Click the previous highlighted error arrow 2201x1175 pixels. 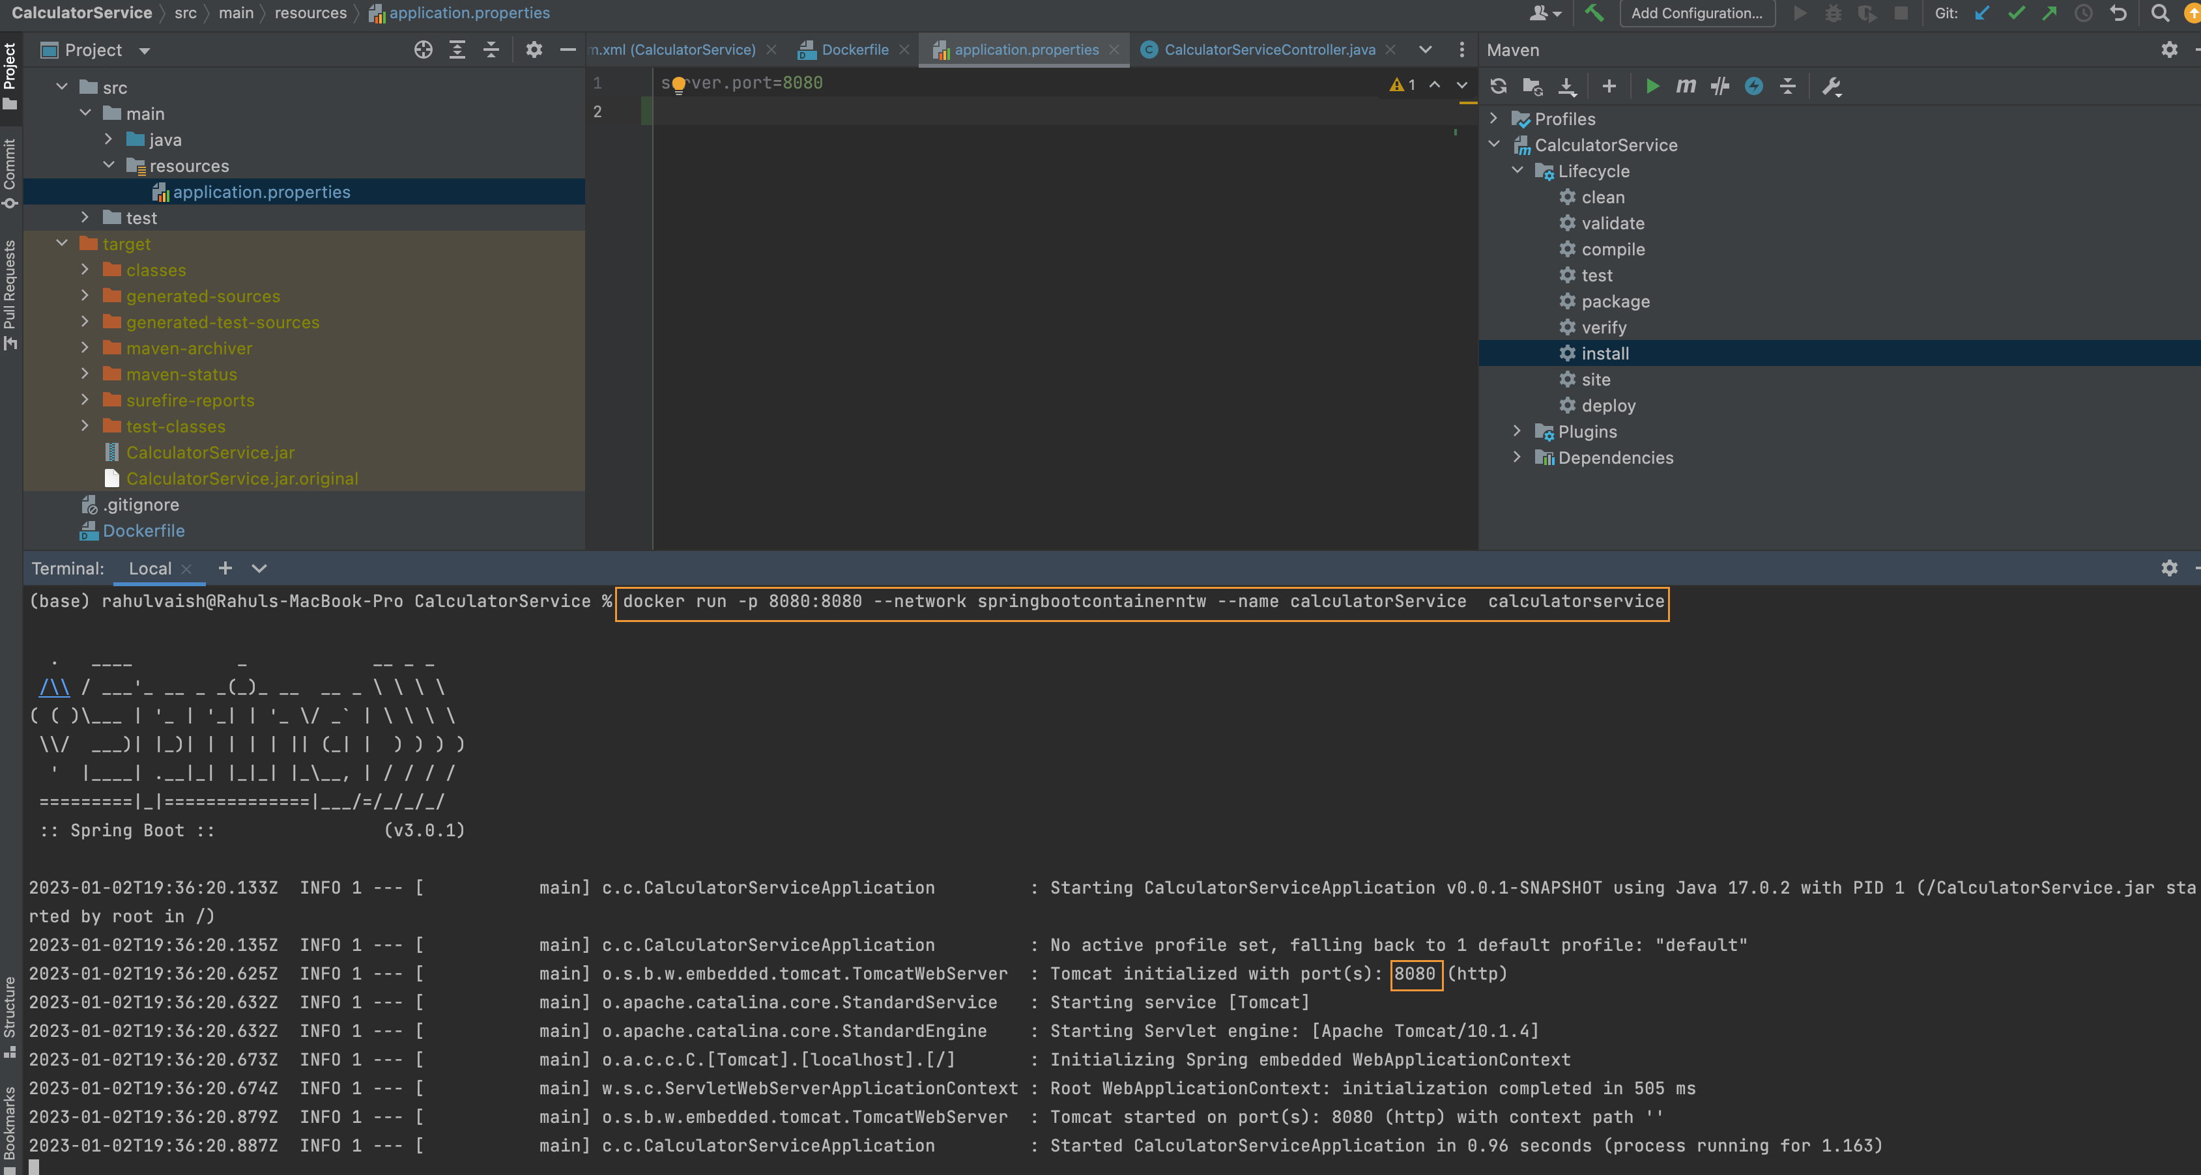tap(1435, 85)
